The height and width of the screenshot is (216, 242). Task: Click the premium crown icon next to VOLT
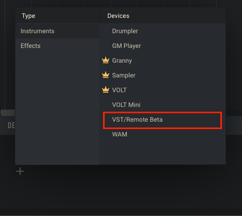pyautogui.click(x=106, y=90)
